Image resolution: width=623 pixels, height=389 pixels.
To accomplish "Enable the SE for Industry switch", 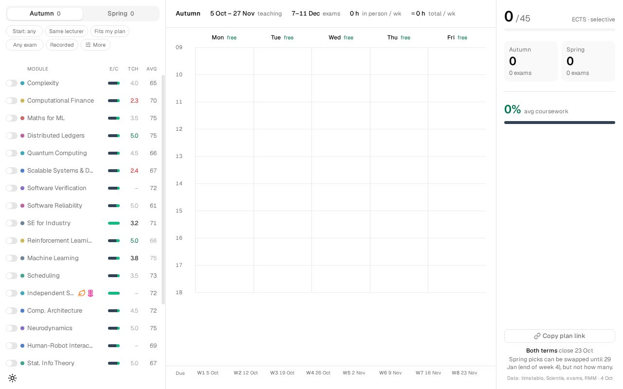I will point(12,223).
